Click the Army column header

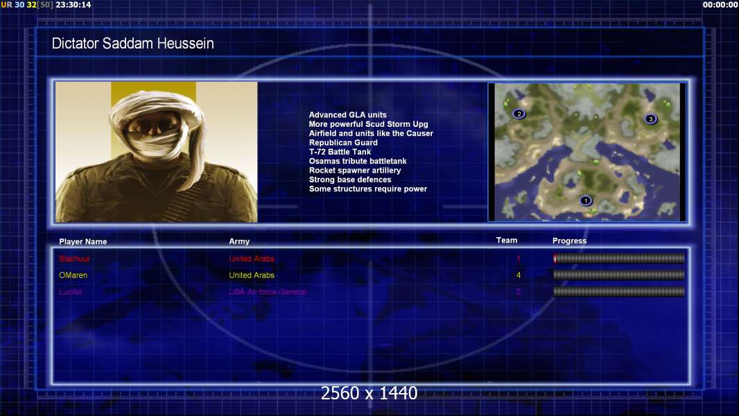pyautogui.click(x=239, y=242)
